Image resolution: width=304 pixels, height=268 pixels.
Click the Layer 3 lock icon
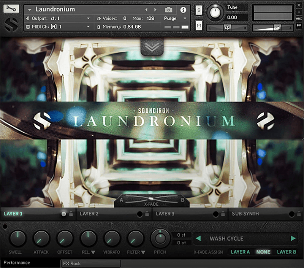[x=223, y=214]
